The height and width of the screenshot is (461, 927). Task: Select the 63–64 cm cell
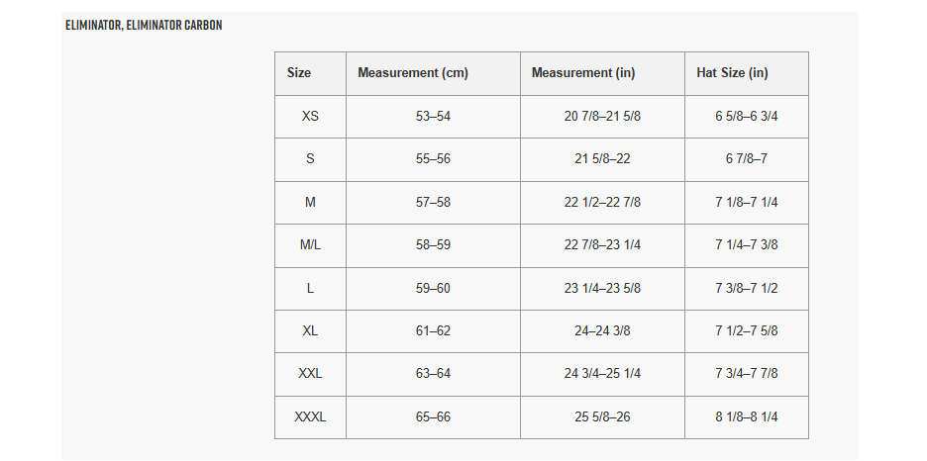click(x=433, y=374)
